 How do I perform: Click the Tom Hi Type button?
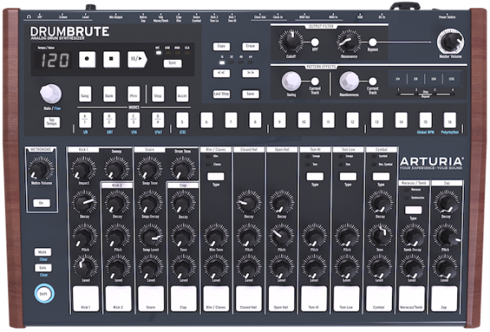[314, 177]
